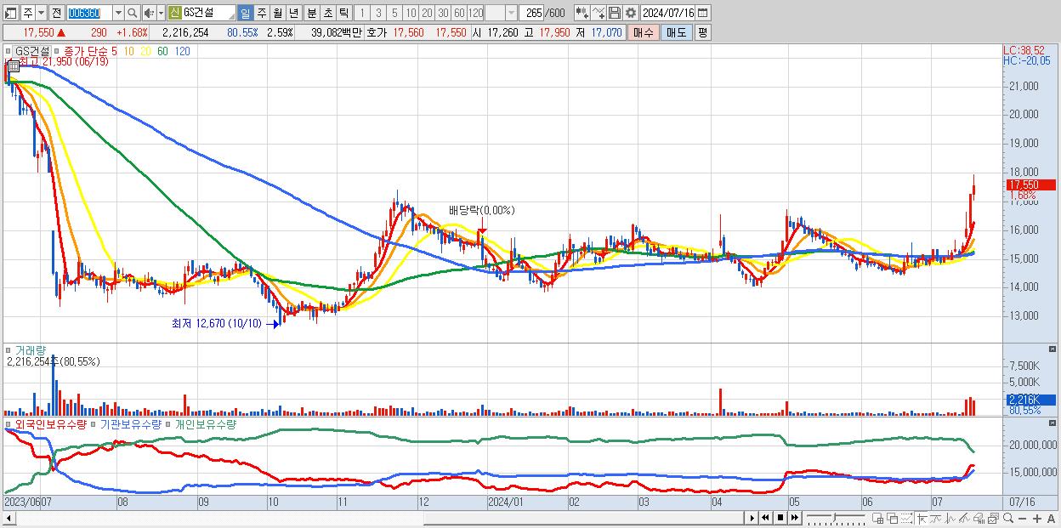The height and width of the screenshot is (528, 1061).
Task: Click the moving average 120 legend label
Action: point(182,51)
